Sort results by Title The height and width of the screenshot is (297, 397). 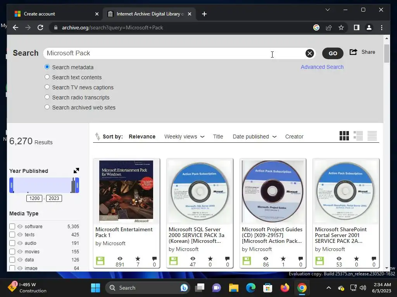218,137
